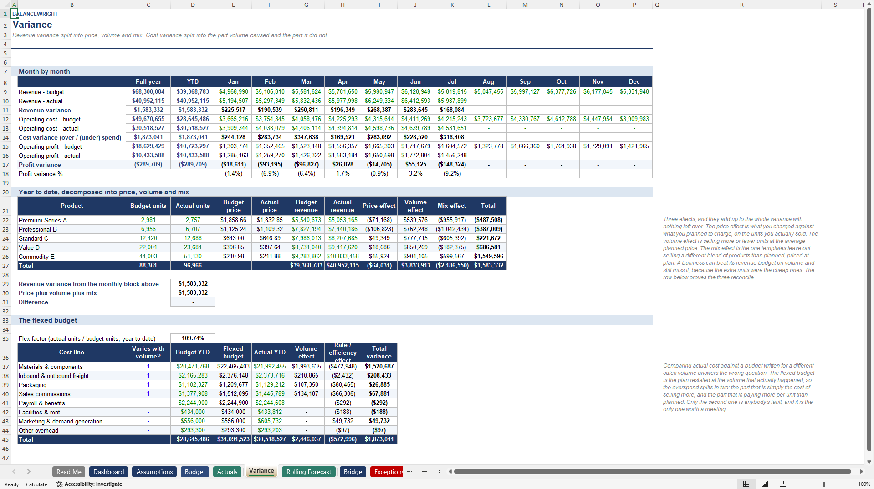Screen dimensions: 874x489
Task: Select Packaging volume effect $107,350
Action: tap(306, 385)
